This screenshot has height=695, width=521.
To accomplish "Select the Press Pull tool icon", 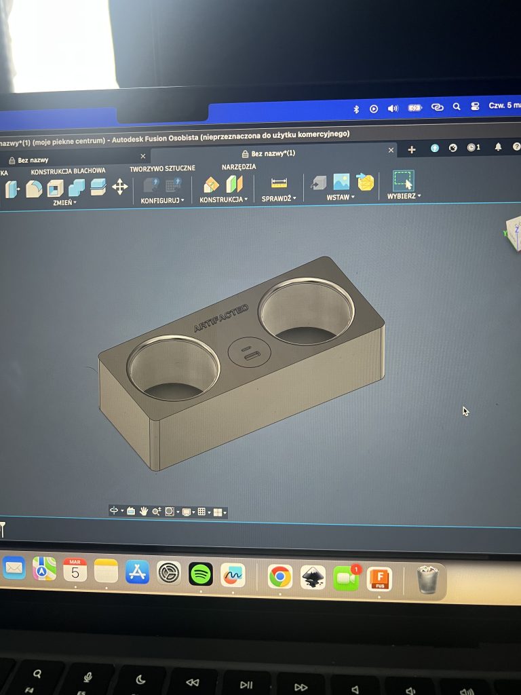I will (x=12, y=189).
